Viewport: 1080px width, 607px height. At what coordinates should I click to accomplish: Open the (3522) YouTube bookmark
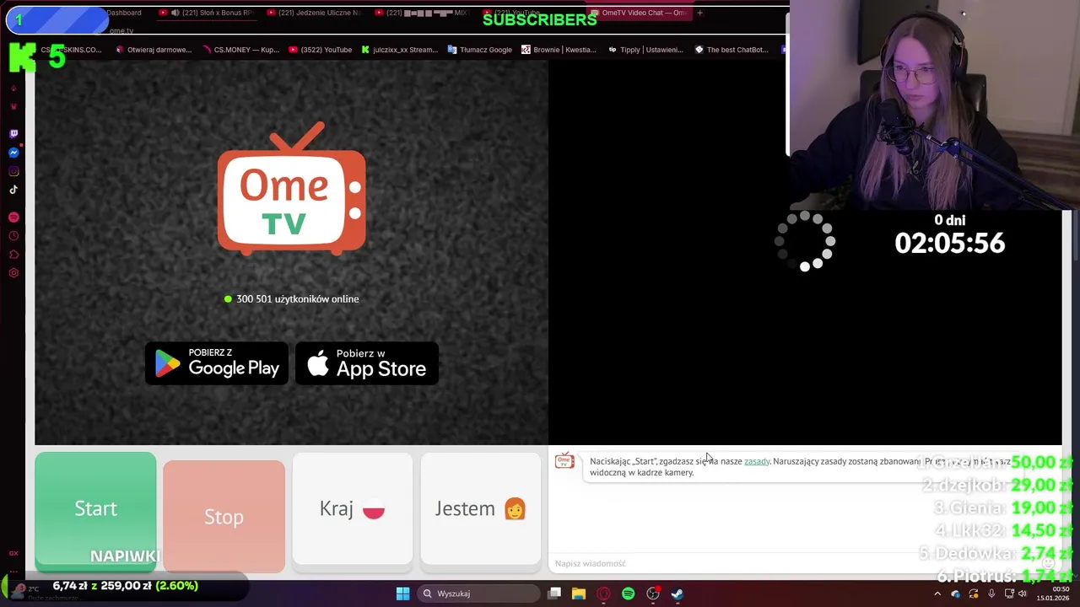click(x=321, y=50)
